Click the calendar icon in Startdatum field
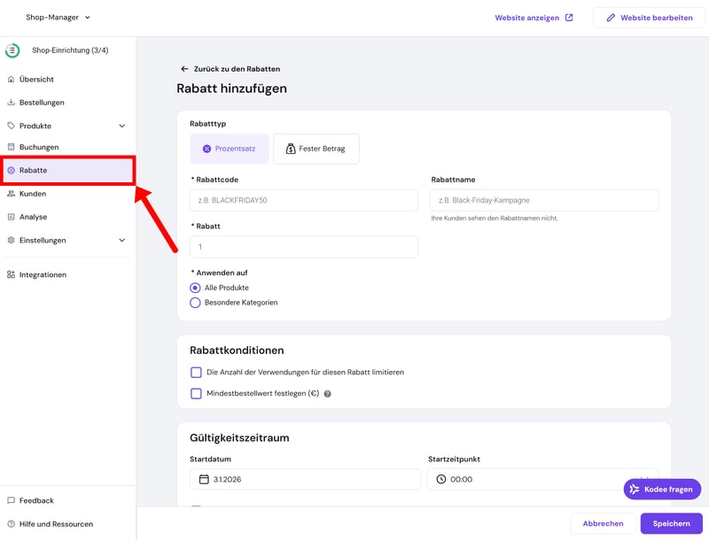 (203, 479)
